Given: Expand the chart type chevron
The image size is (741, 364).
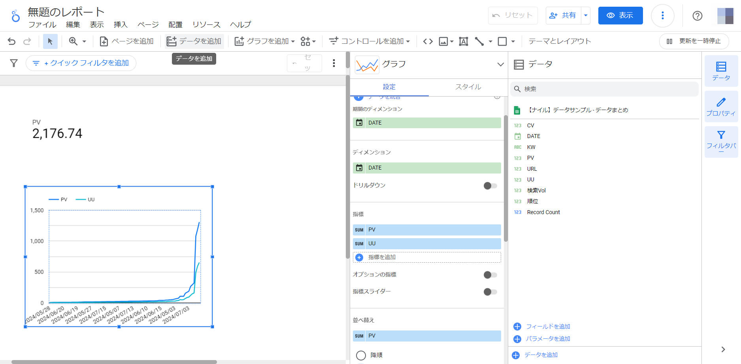Looking at the screenshot, I should pyautogui.click(x=500, y=64).
